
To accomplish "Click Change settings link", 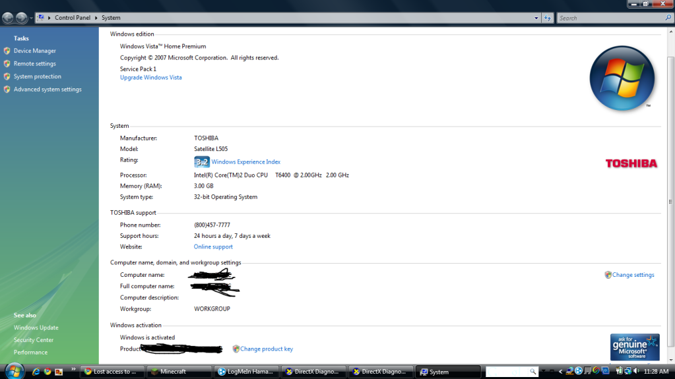I will click(x=633, y=275).
